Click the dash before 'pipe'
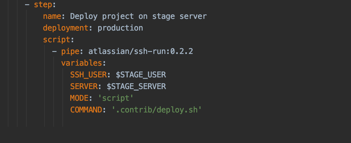This screenshot has height=143, width=351. click(x=54, y=51)
